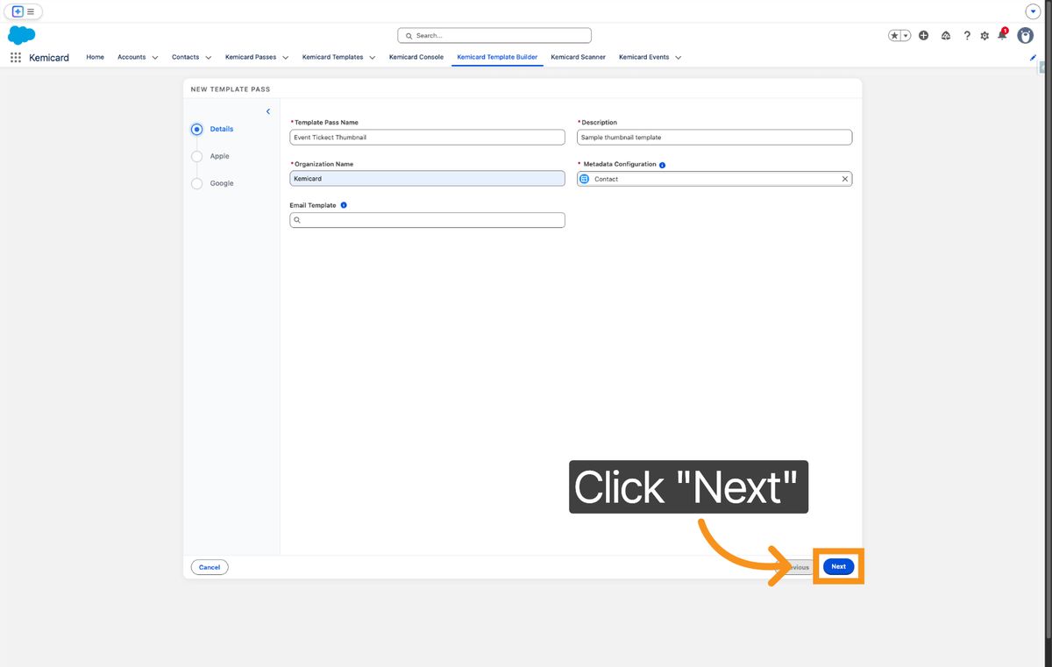The image size is (1052, 667).
Task: Click the Cancel button
Action: [x=210, y=567]
